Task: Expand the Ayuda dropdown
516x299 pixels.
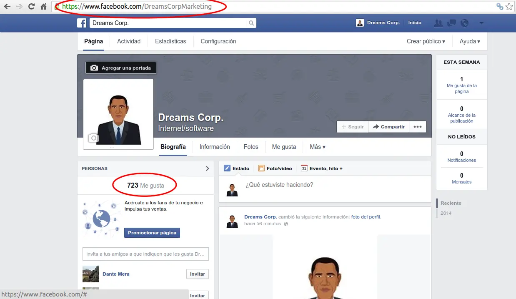Action: pos(470,41)
